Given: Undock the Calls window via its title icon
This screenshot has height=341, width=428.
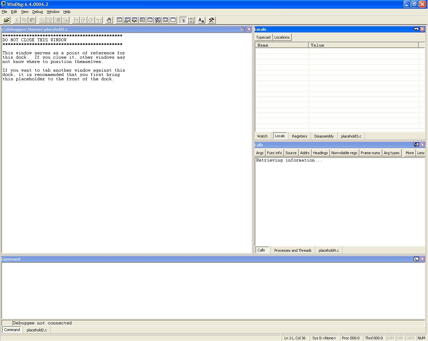Looking at the screenshot, I should point(416,145).
